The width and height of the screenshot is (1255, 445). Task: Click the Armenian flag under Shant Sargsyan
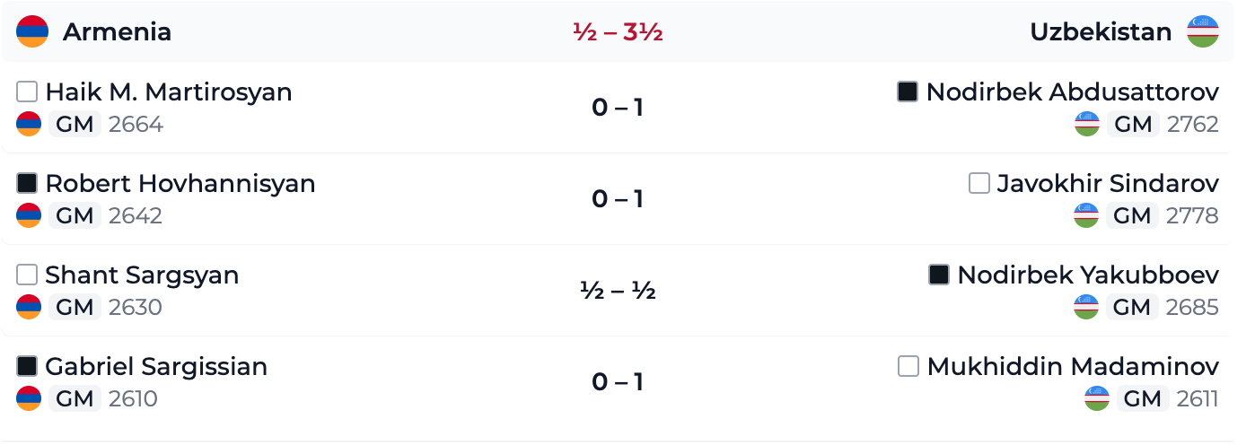[29, 307]
